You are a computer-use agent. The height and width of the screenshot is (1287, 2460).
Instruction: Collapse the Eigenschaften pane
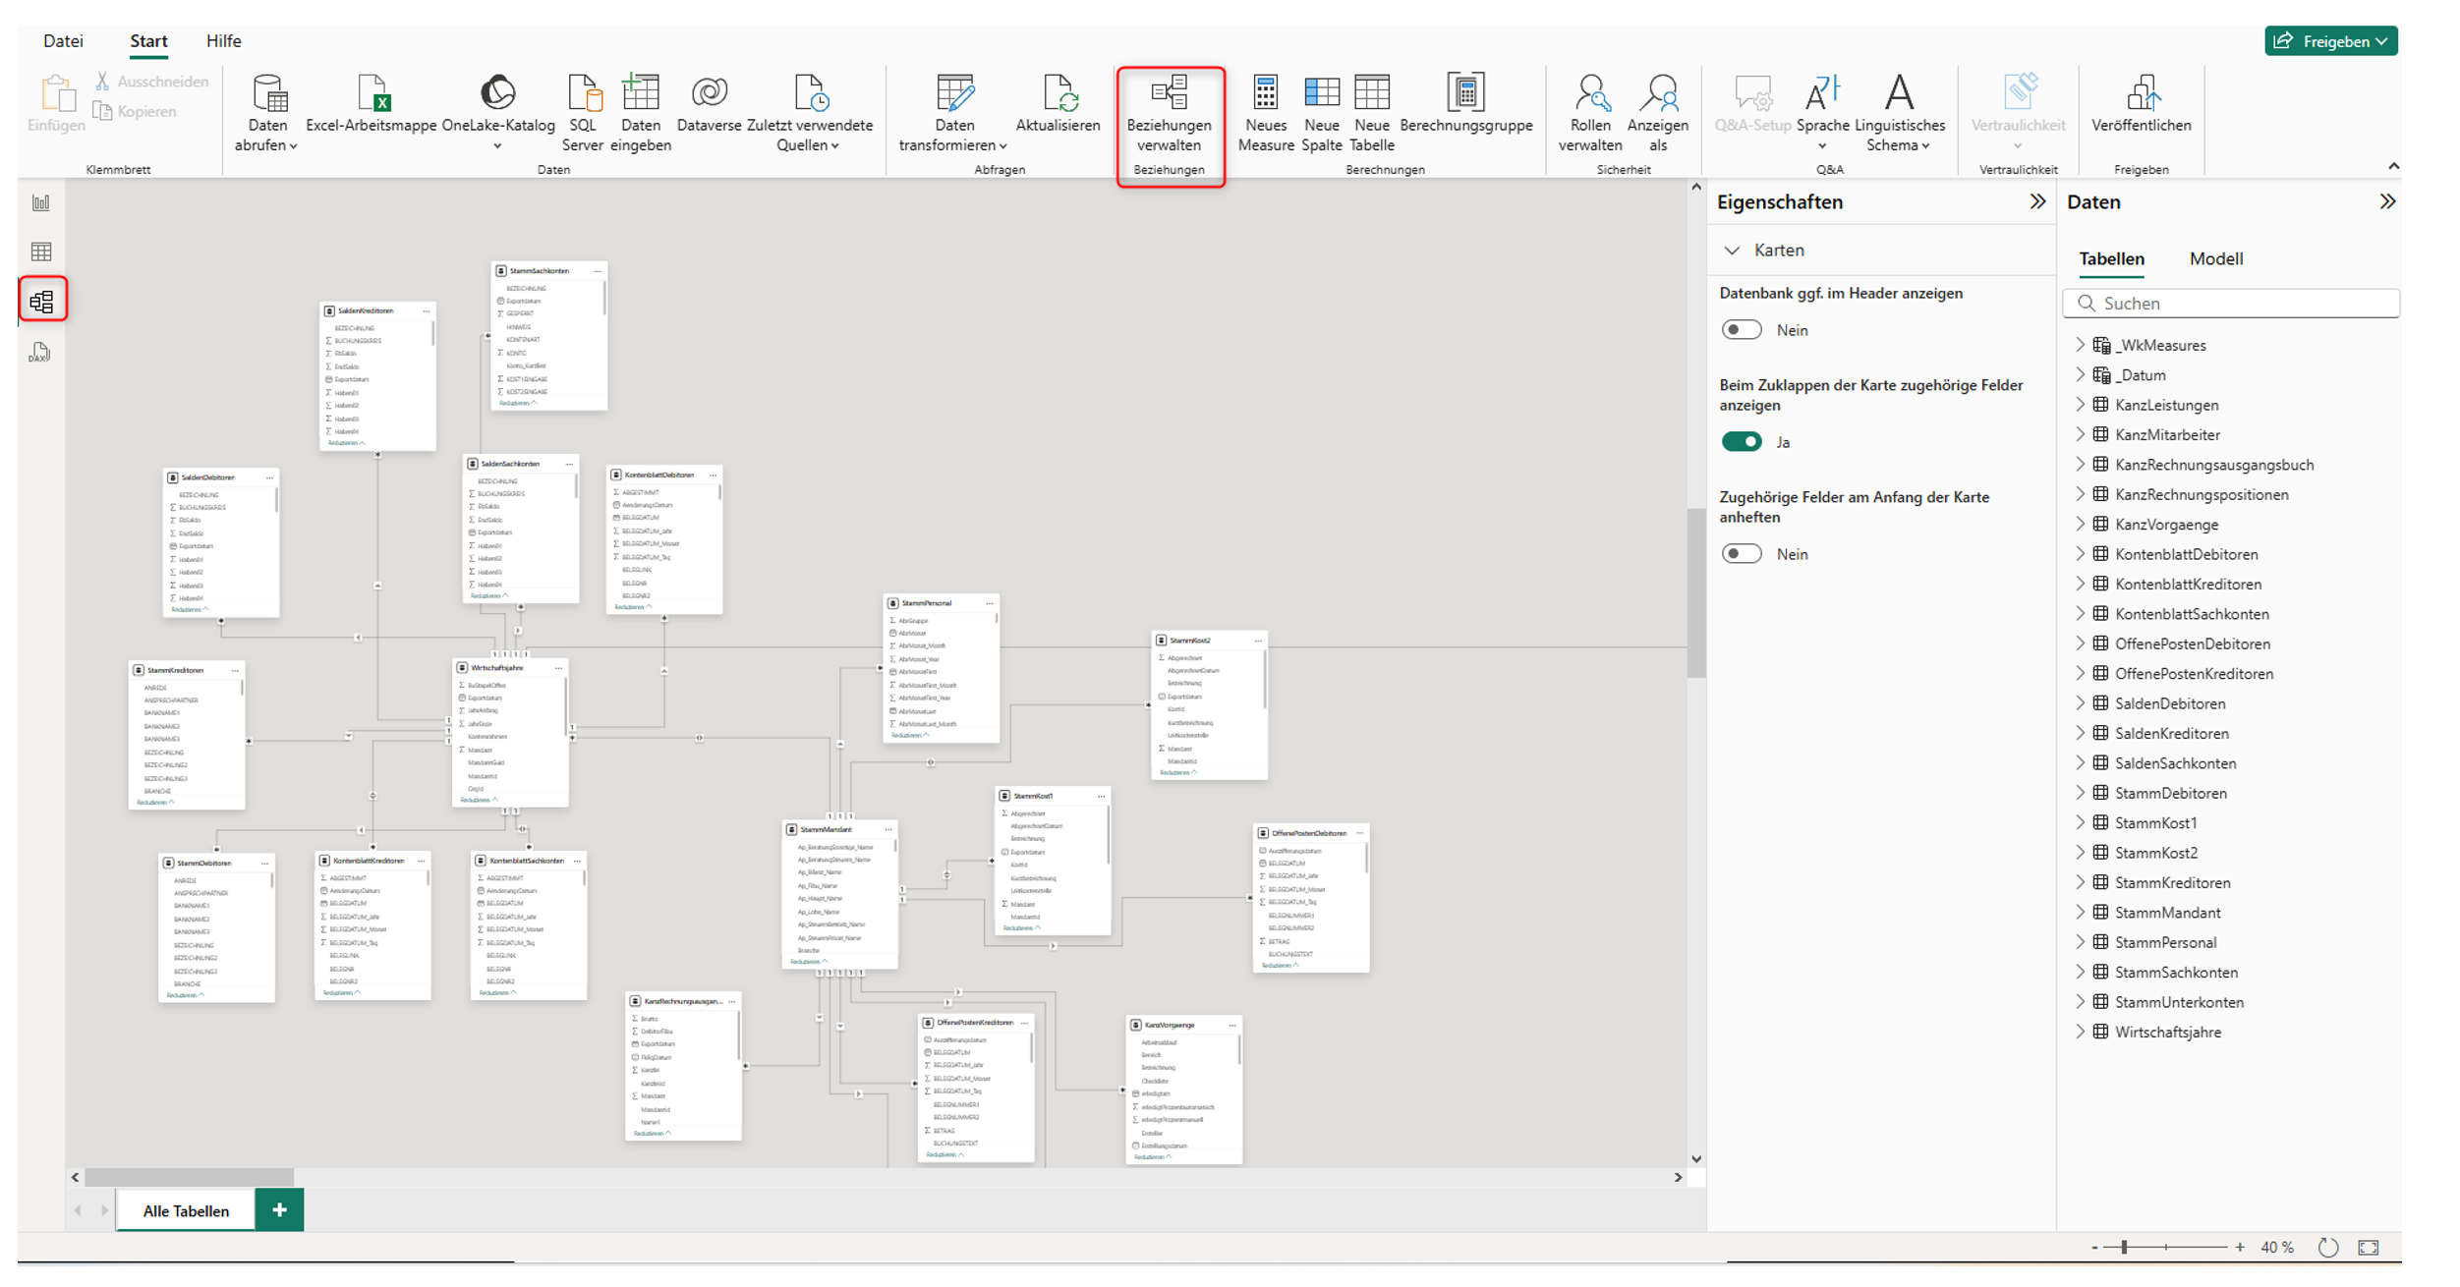2037,201
